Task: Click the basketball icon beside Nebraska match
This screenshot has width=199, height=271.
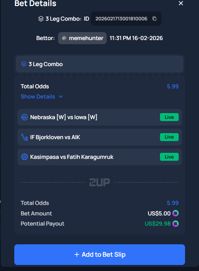Action: (24, 117)
